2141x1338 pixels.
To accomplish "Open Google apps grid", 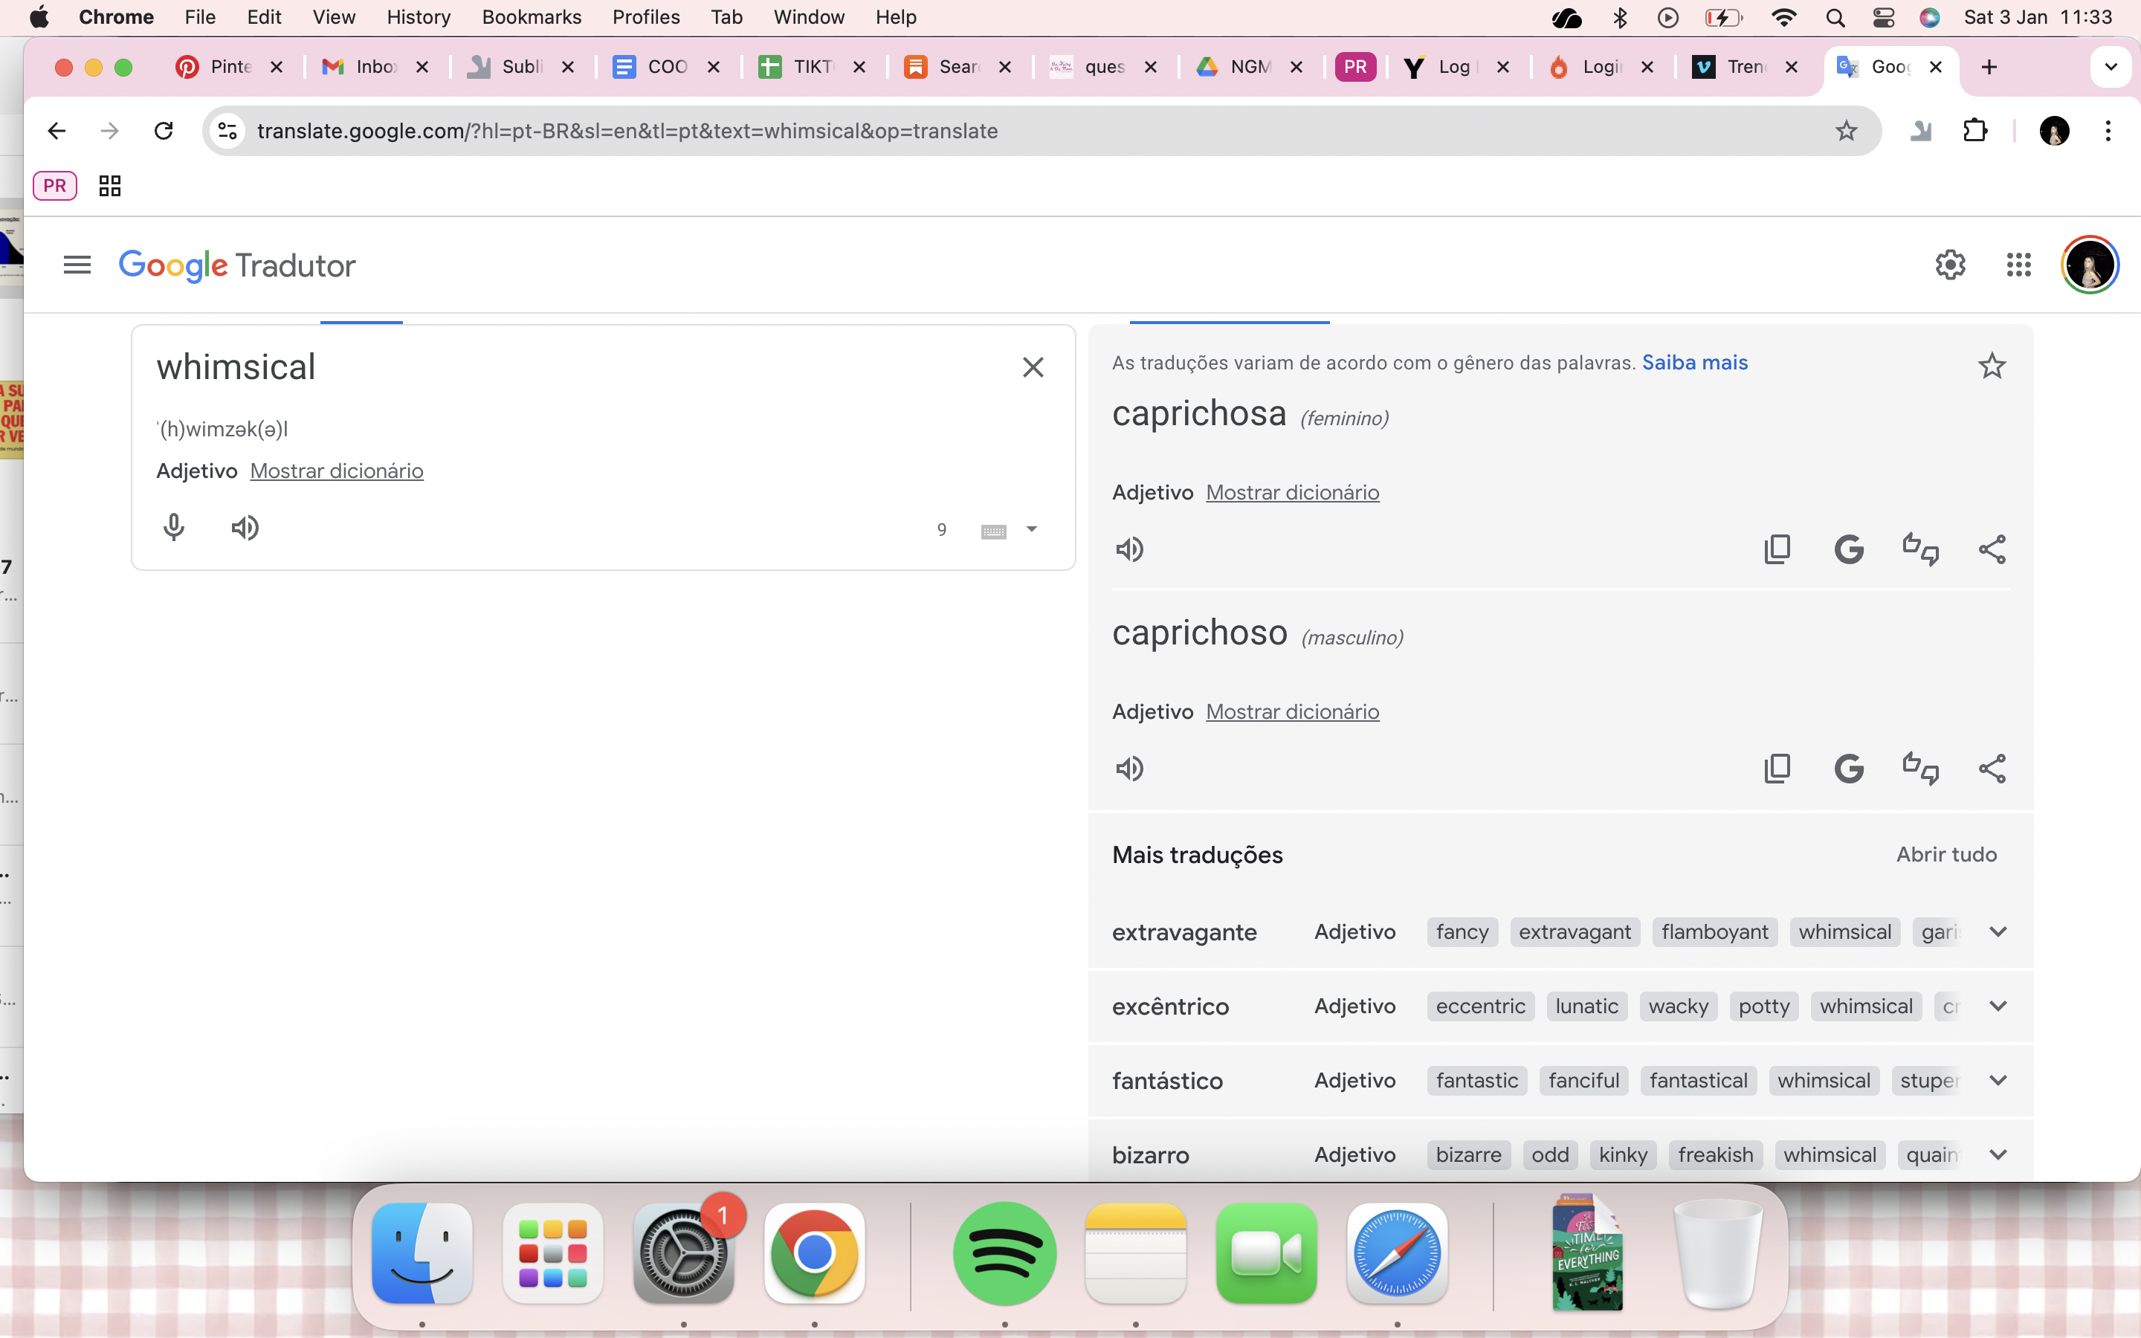I will pos(2018,265).
